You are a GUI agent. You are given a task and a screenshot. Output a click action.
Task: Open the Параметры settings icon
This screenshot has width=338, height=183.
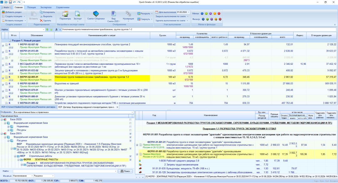65,14
